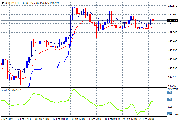
Task: Click the 263.2358 CCI scale maximum label
Action: pos(173,89)
